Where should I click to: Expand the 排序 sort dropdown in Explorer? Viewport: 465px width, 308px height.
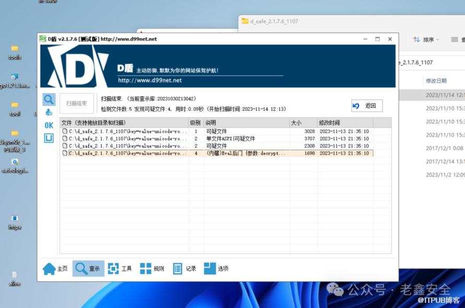click(x=426, y=40)
